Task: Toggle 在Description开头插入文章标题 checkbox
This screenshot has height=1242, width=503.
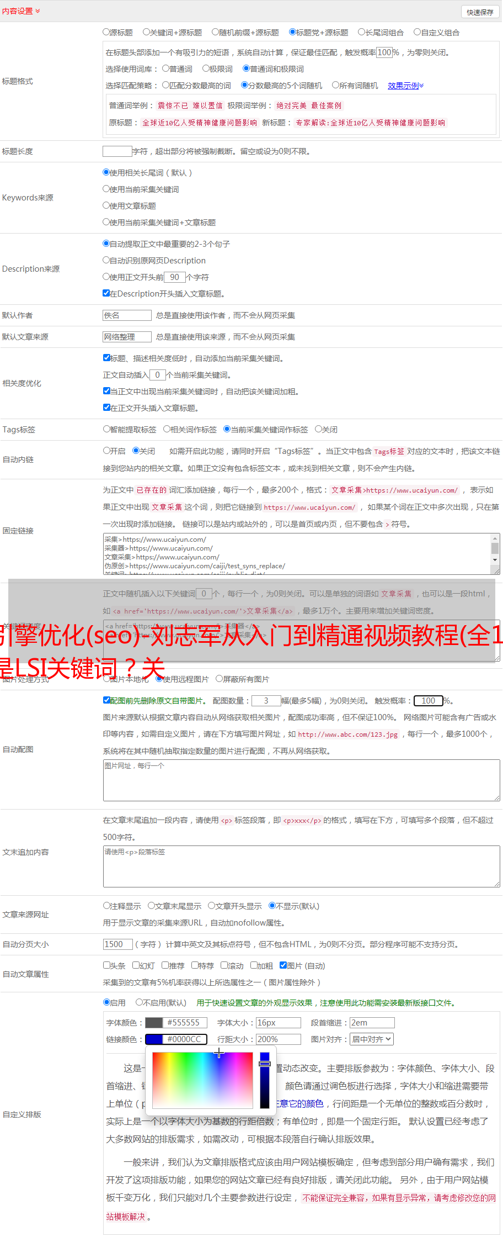Action: (106, 293)
